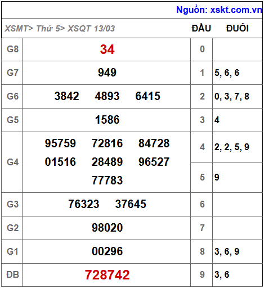The height and width of the screenshot is (289, 264).
Task: Click tail values 5, 6, 6
Action: pyautogui.click(x=227, y=73)
